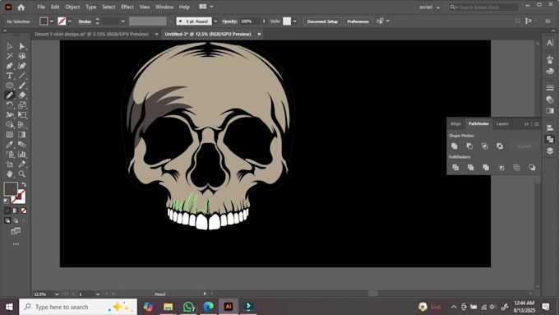Select the Paintbrush tool

(22, 86)
